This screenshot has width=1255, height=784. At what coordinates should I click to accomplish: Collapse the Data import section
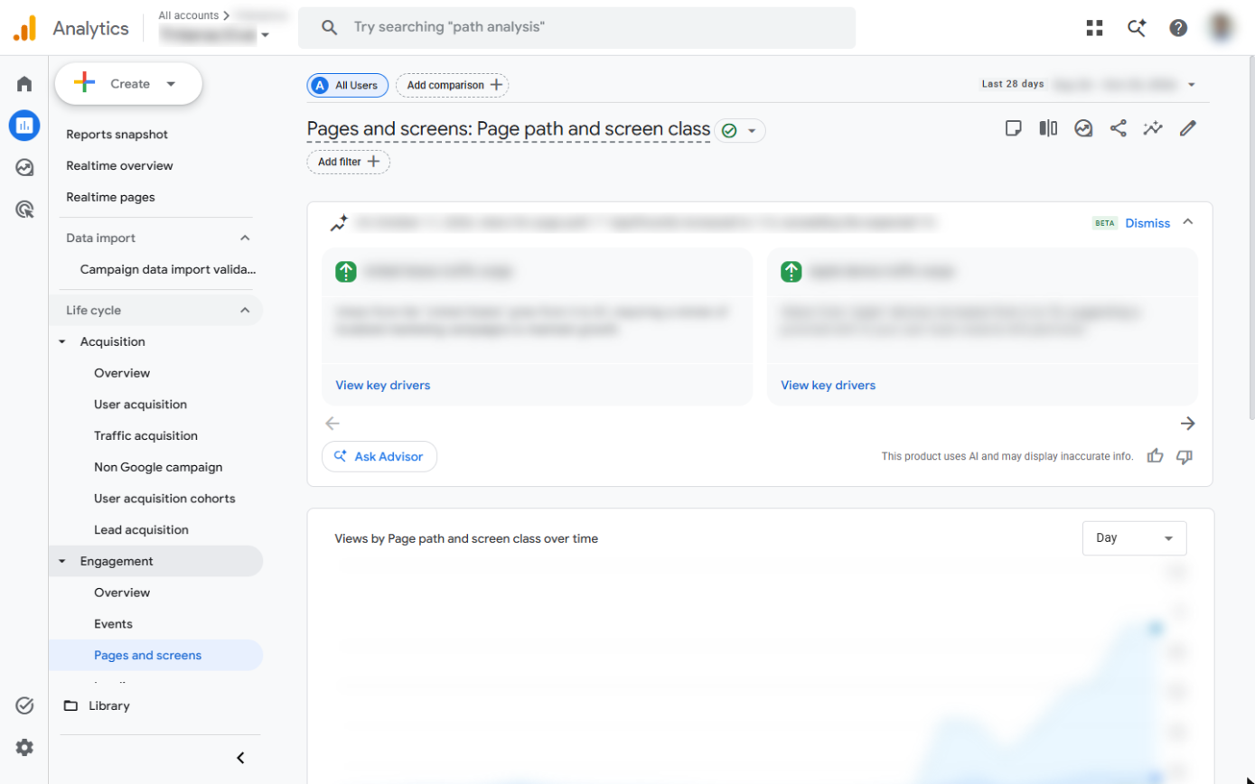tap(245, 238)
